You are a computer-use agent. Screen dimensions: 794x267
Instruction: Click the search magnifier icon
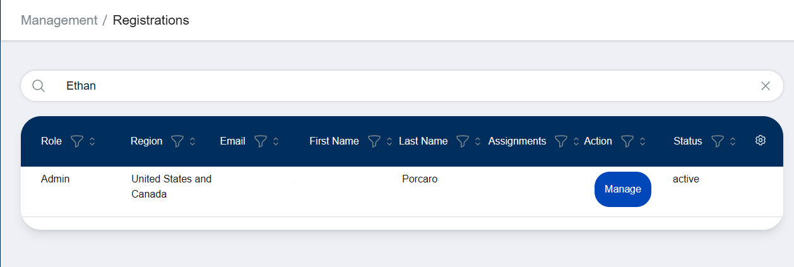coord(39,86)
